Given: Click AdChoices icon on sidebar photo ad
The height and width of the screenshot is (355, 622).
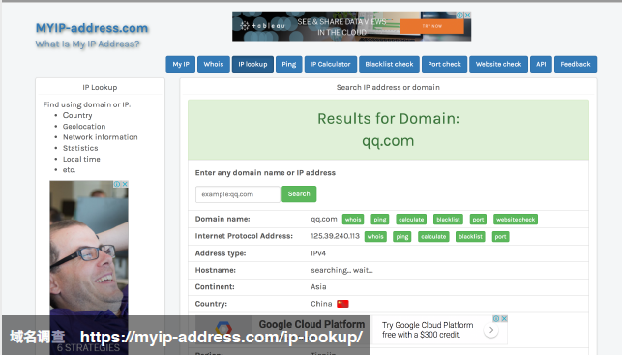Looking at the screenshot, I should coord(117,184).
